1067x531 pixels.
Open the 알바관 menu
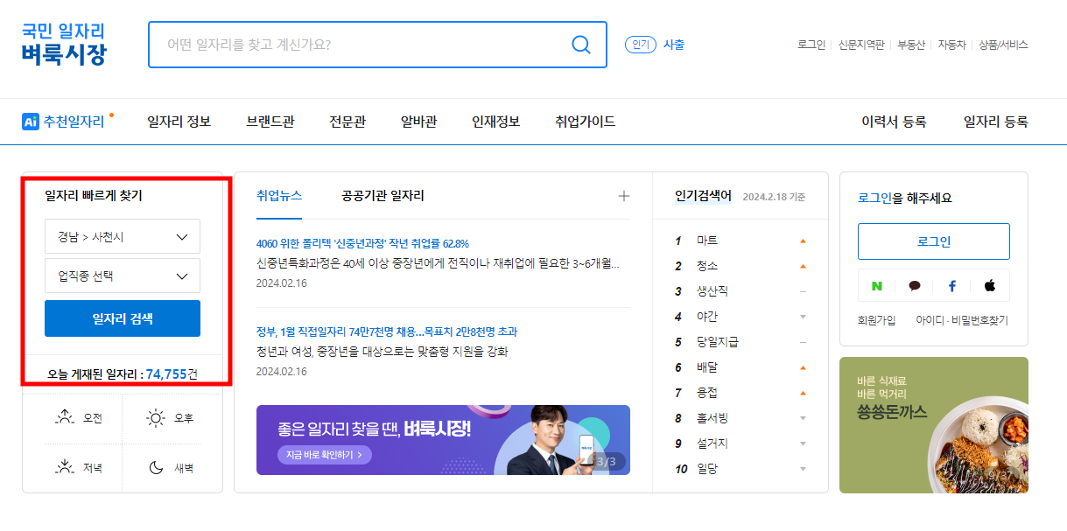click(x=418, y=122)
